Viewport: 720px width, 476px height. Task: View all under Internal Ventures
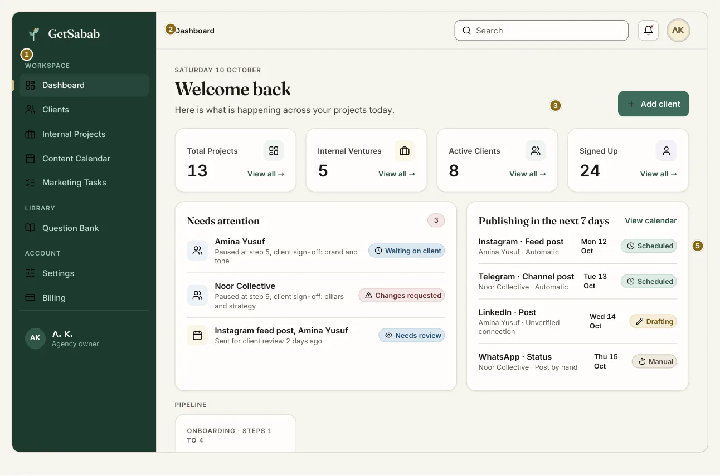397,174
